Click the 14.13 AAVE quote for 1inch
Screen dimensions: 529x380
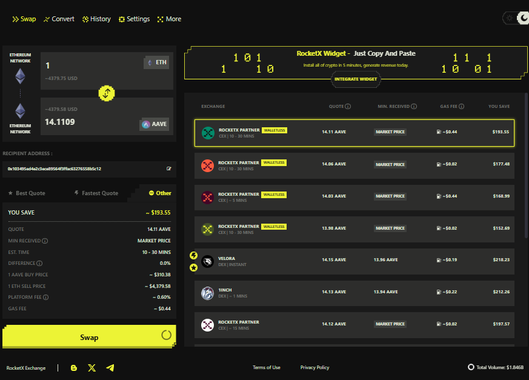[x=334, y=292]
